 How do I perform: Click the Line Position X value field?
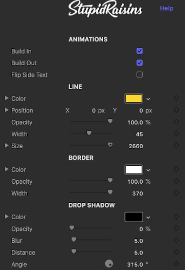tap(93, 111)
